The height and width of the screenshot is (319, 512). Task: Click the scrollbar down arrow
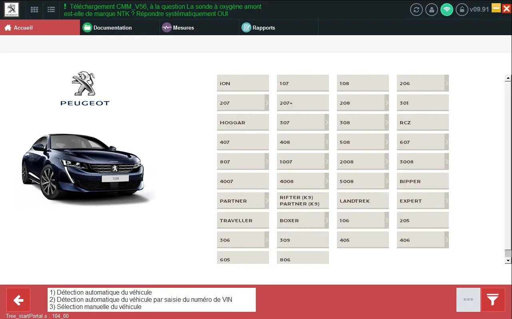click(x=508, y=261)
